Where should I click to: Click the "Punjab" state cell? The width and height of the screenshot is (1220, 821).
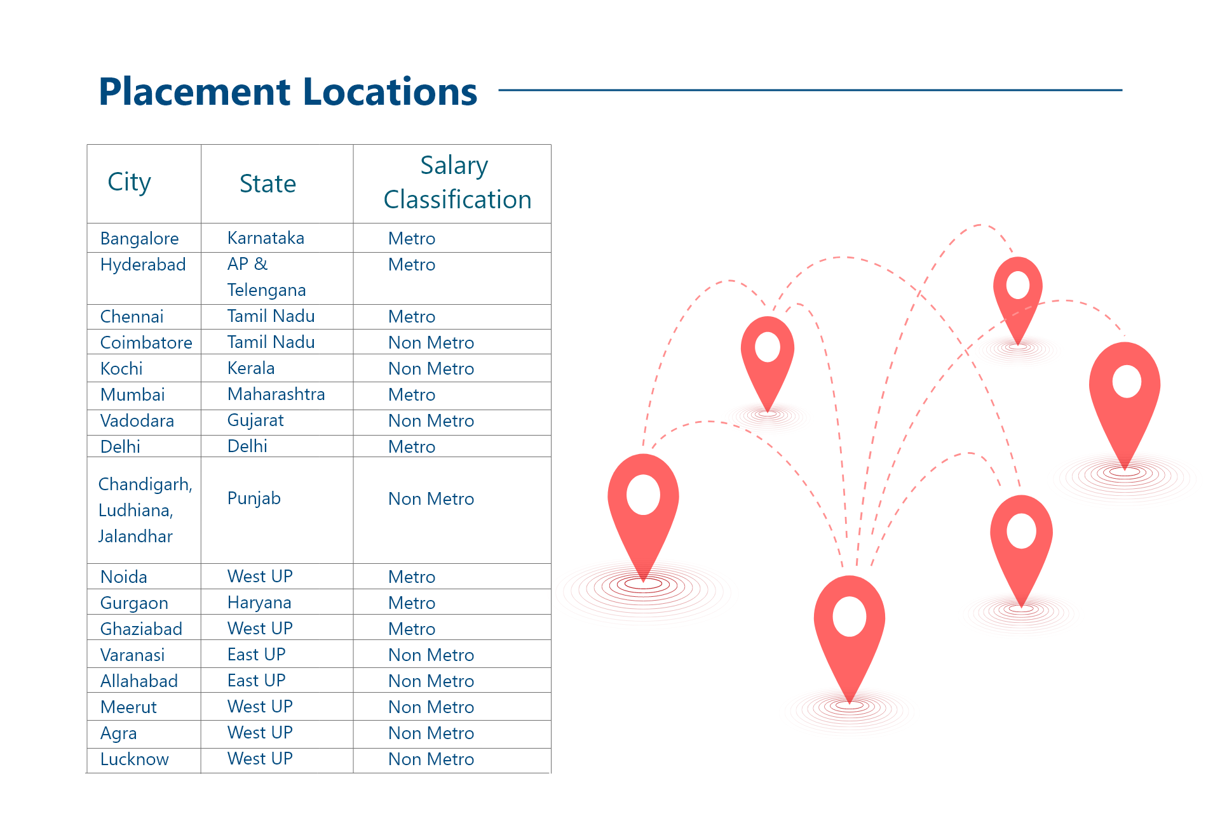click(254, 499)
